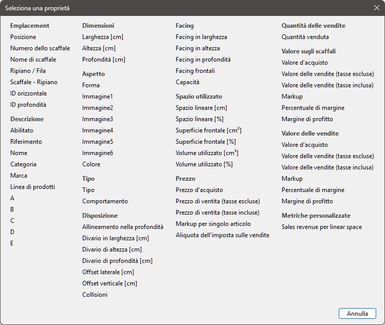Choose the Linea di prodotti property
This screenshot has height=325, width=385.
(x=32, y=187)
